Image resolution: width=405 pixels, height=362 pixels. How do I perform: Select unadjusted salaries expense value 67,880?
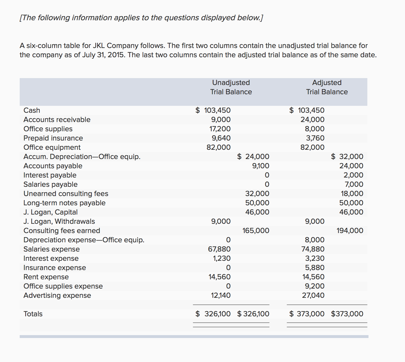point(219,249)
